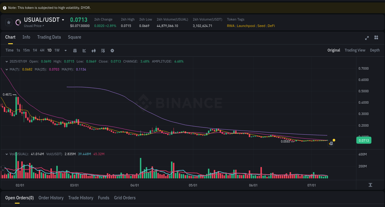Switch to the Trading View chart tab
385x207 pixels.
[x=355, y=50]
